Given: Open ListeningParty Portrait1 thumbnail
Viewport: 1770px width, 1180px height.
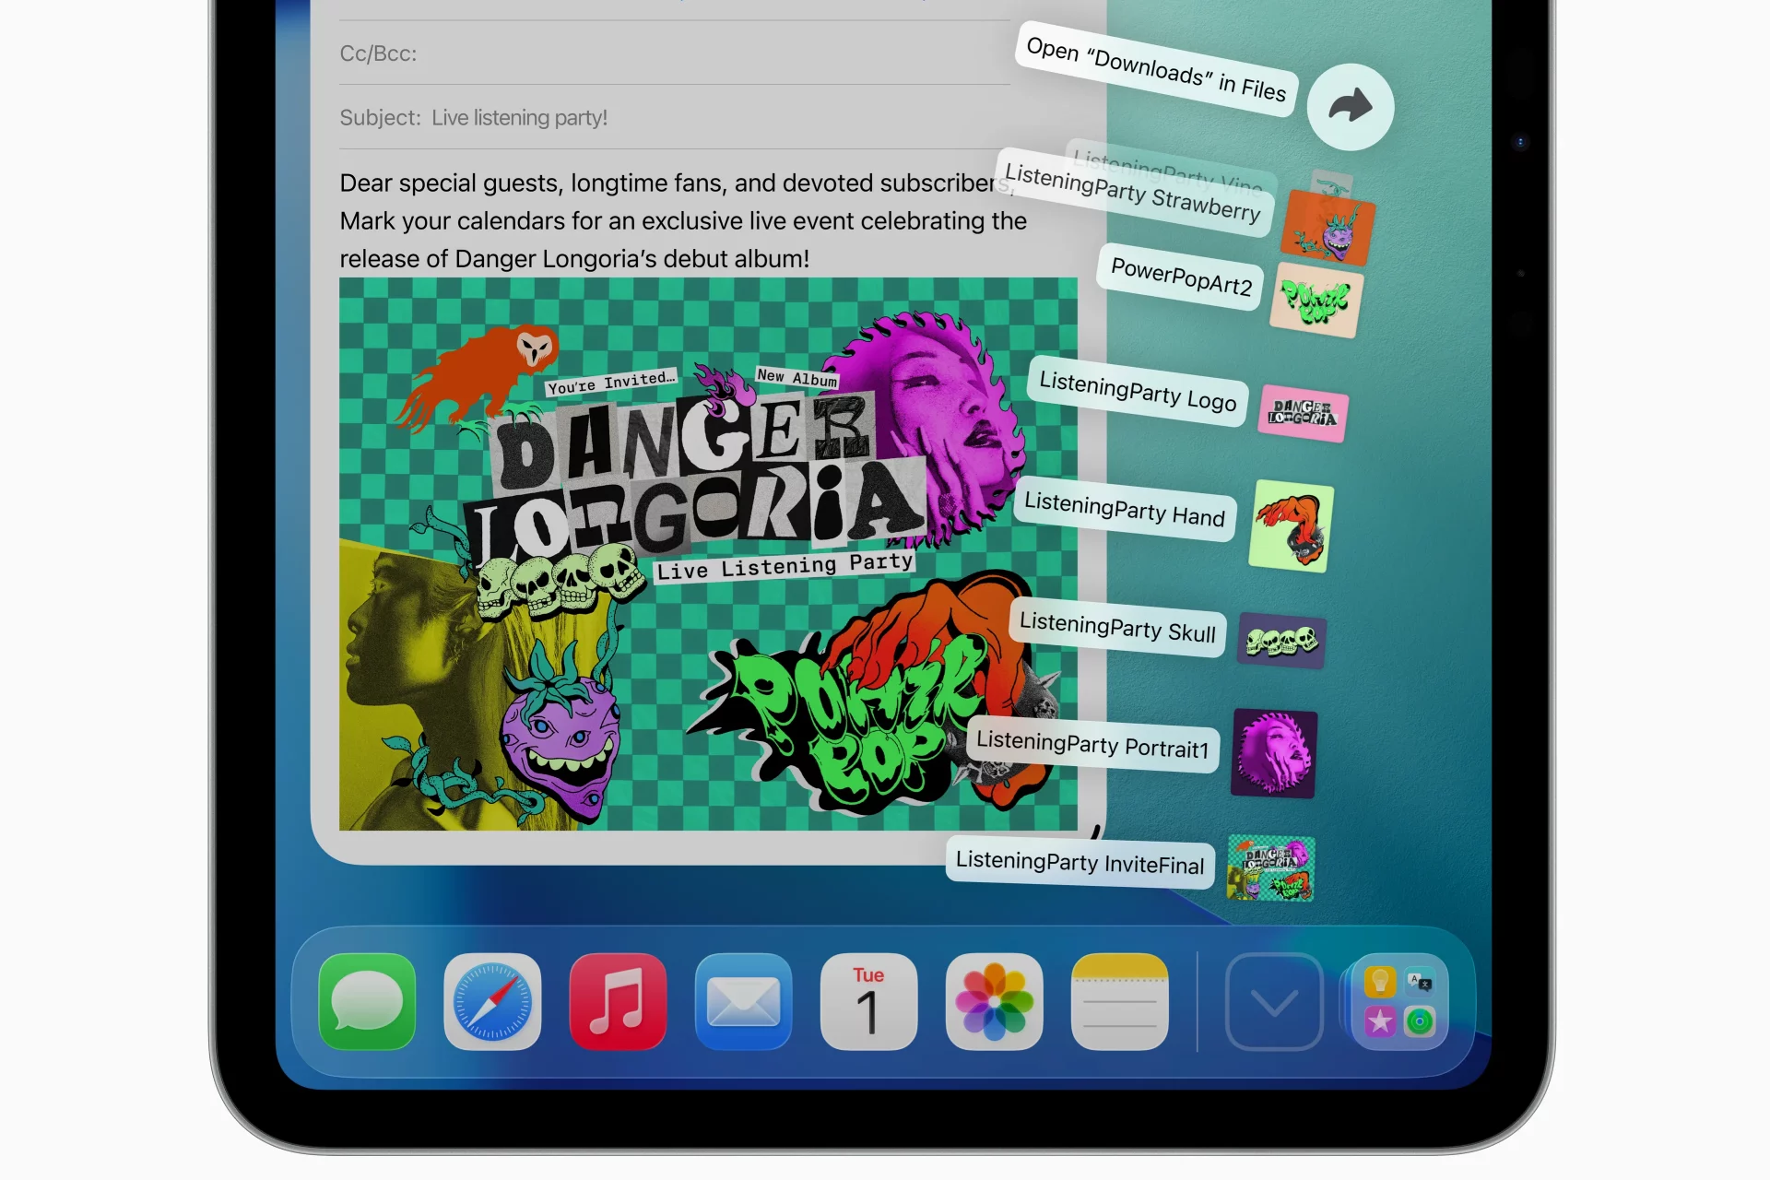Looking at the screenshot, I should point(1274,753).
